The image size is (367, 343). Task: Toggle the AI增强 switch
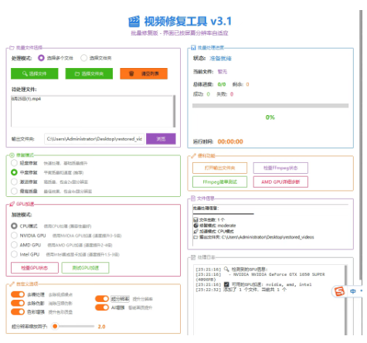pos(102,307)
